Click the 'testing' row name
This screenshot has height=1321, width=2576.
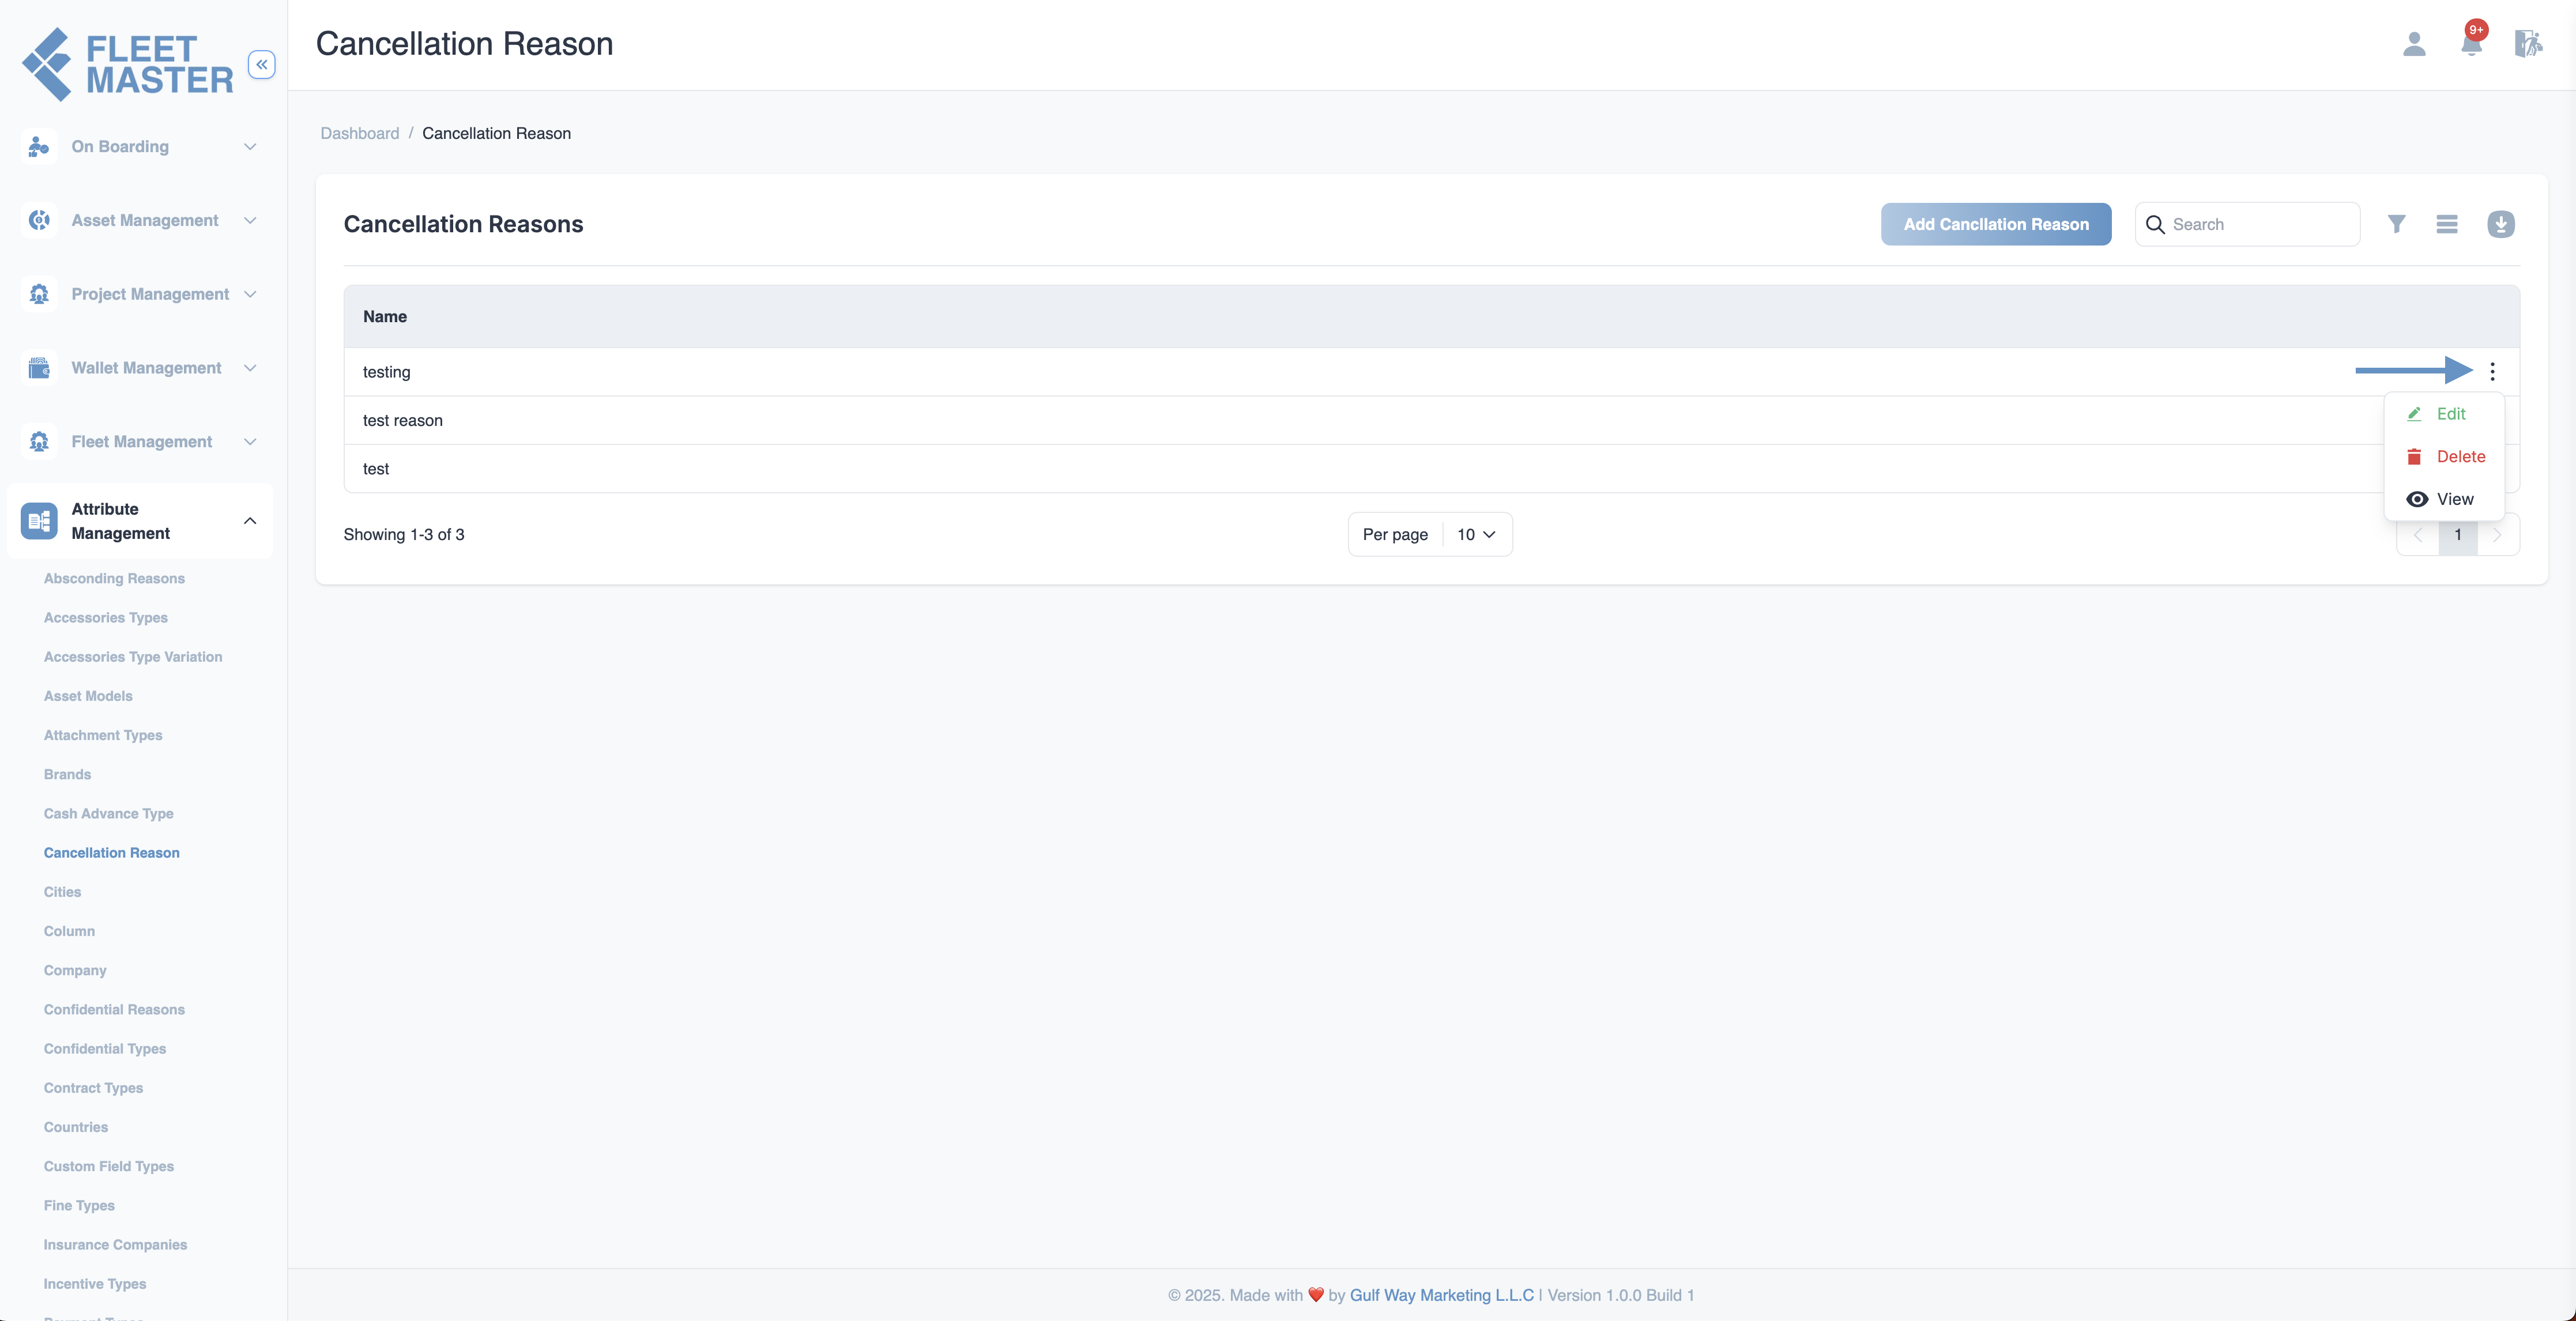(x=386, y=372)
